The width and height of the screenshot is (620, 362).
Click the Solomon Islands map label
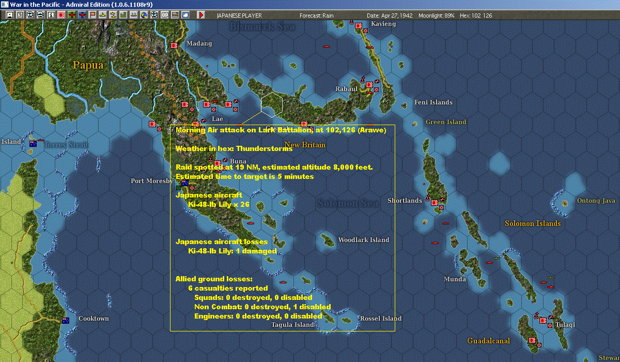533,223
